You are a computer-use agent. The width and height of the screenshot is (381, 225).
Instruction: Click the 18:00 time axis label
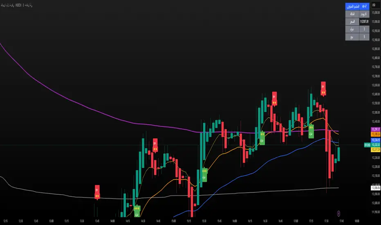[357, 221]
